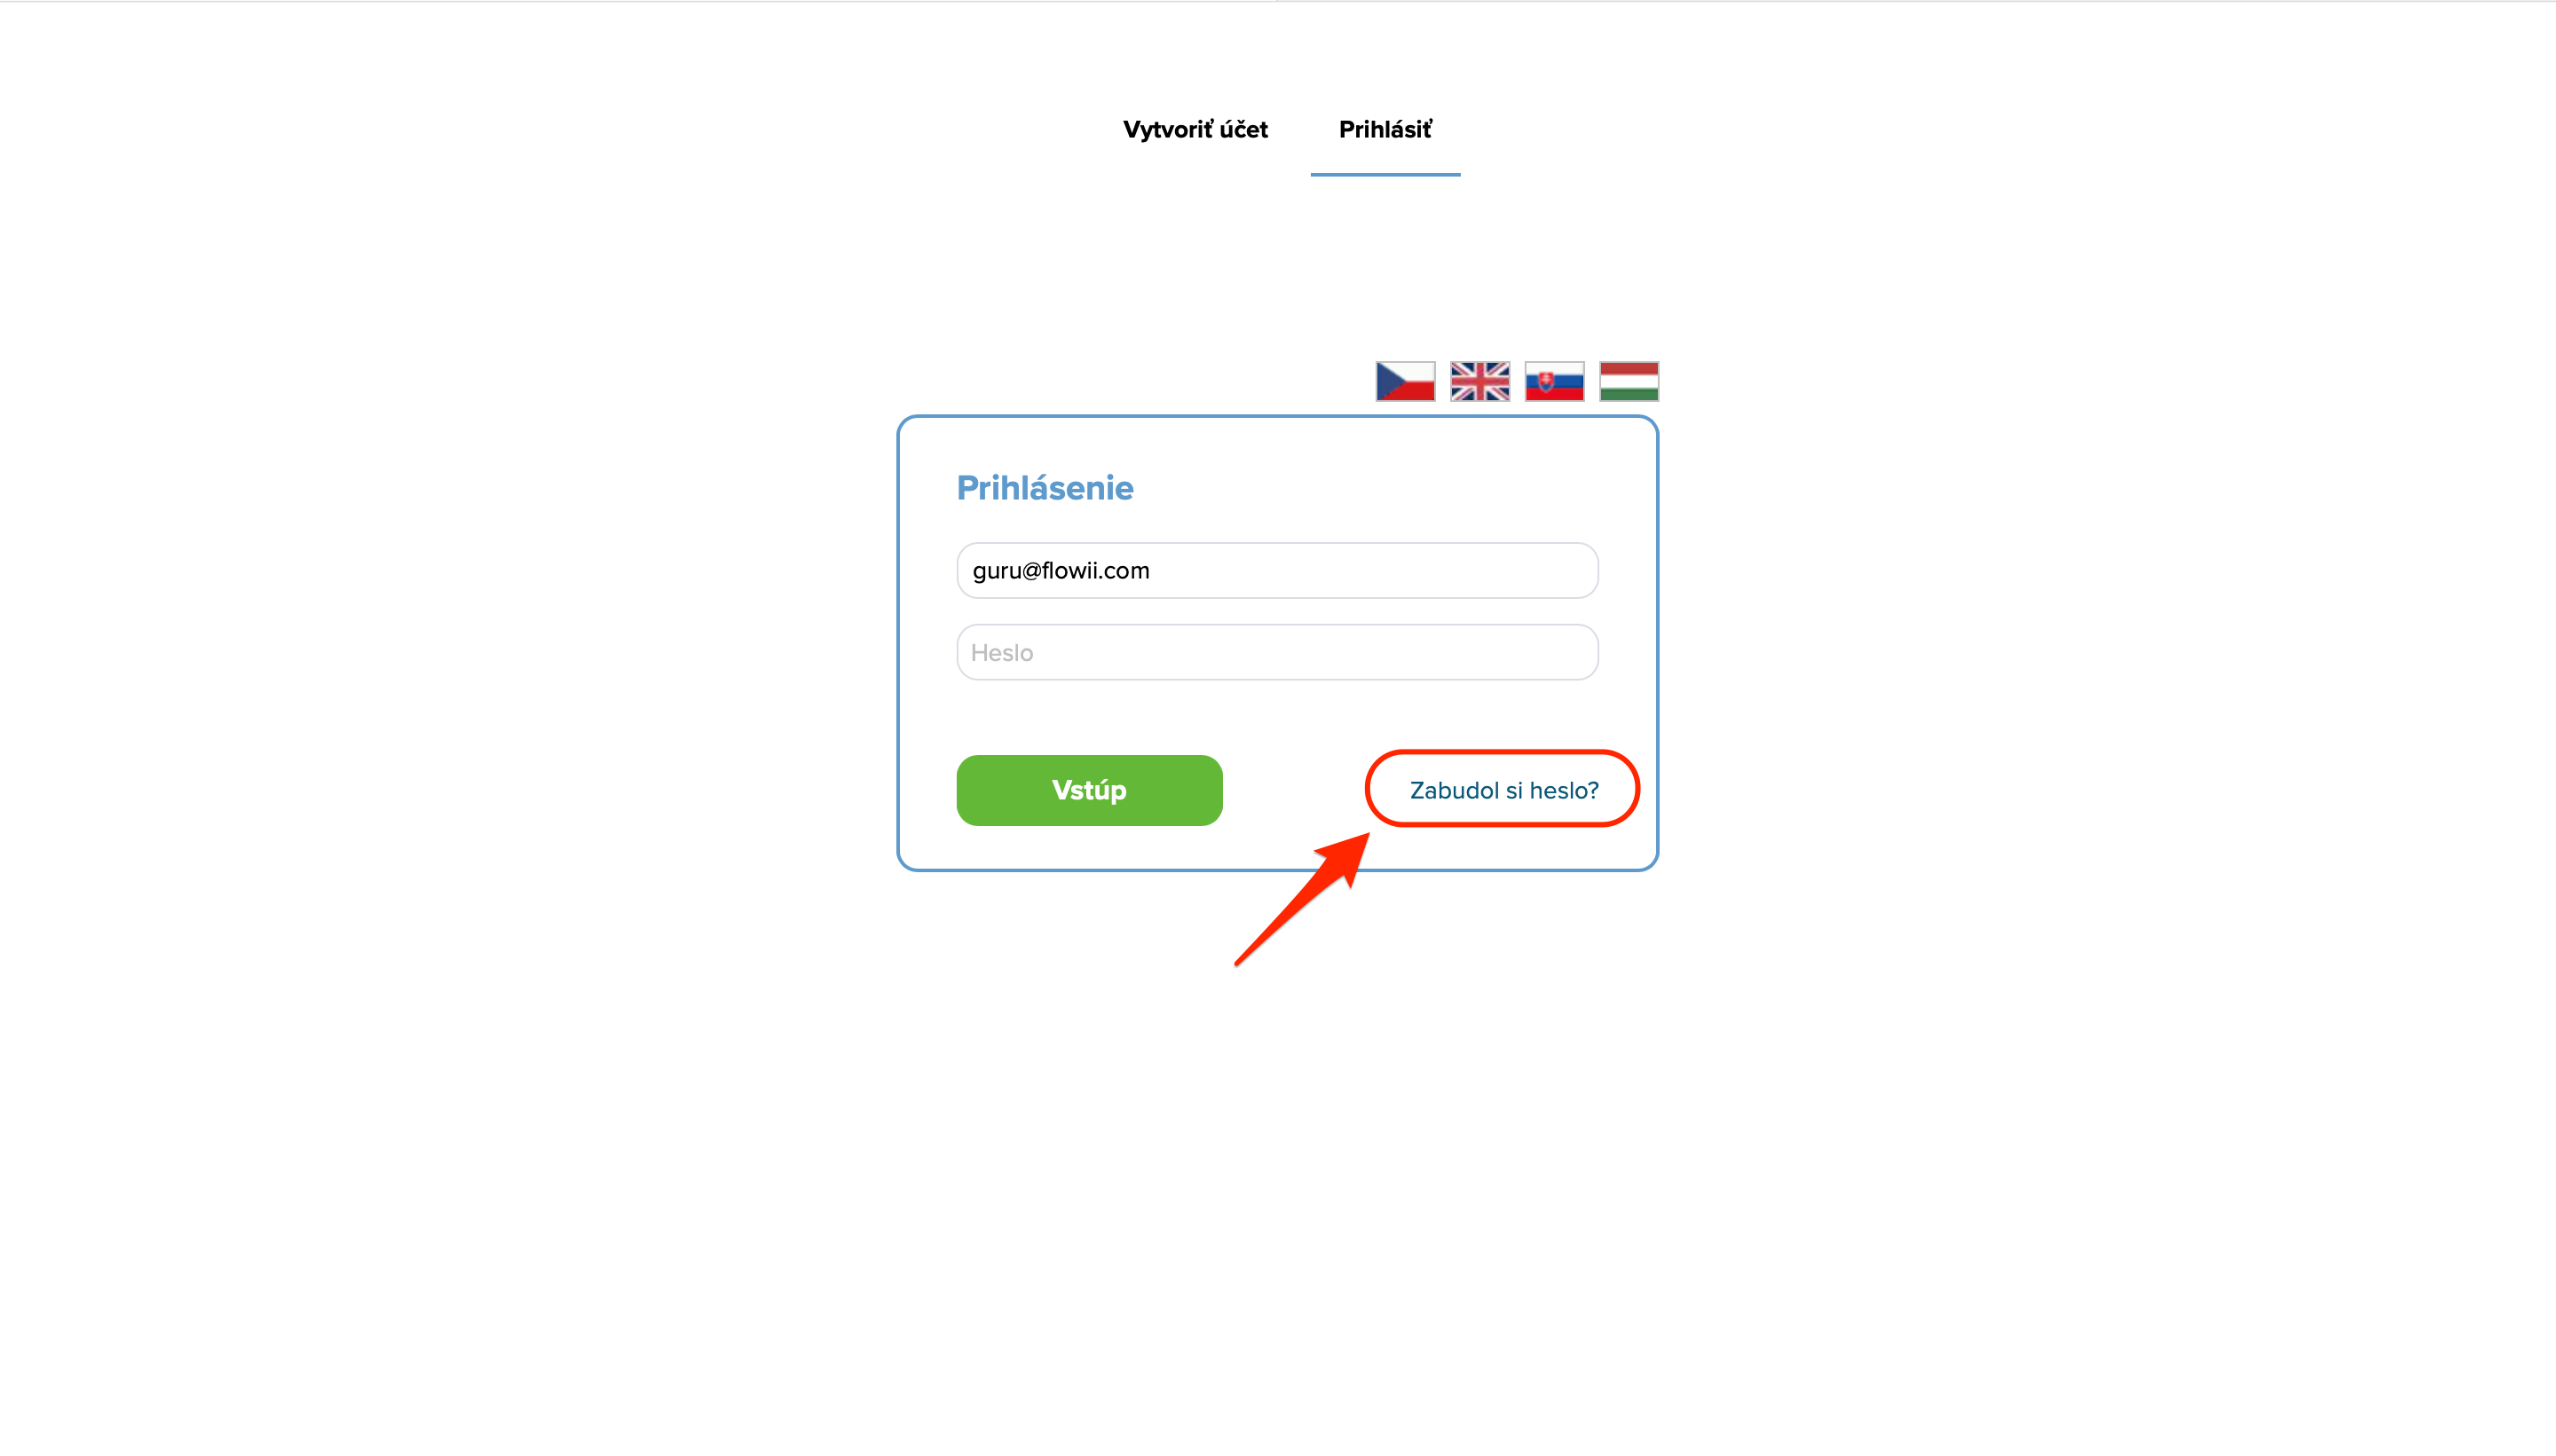Change interface language to English

pyautogui.click(x=1480, y=381)
